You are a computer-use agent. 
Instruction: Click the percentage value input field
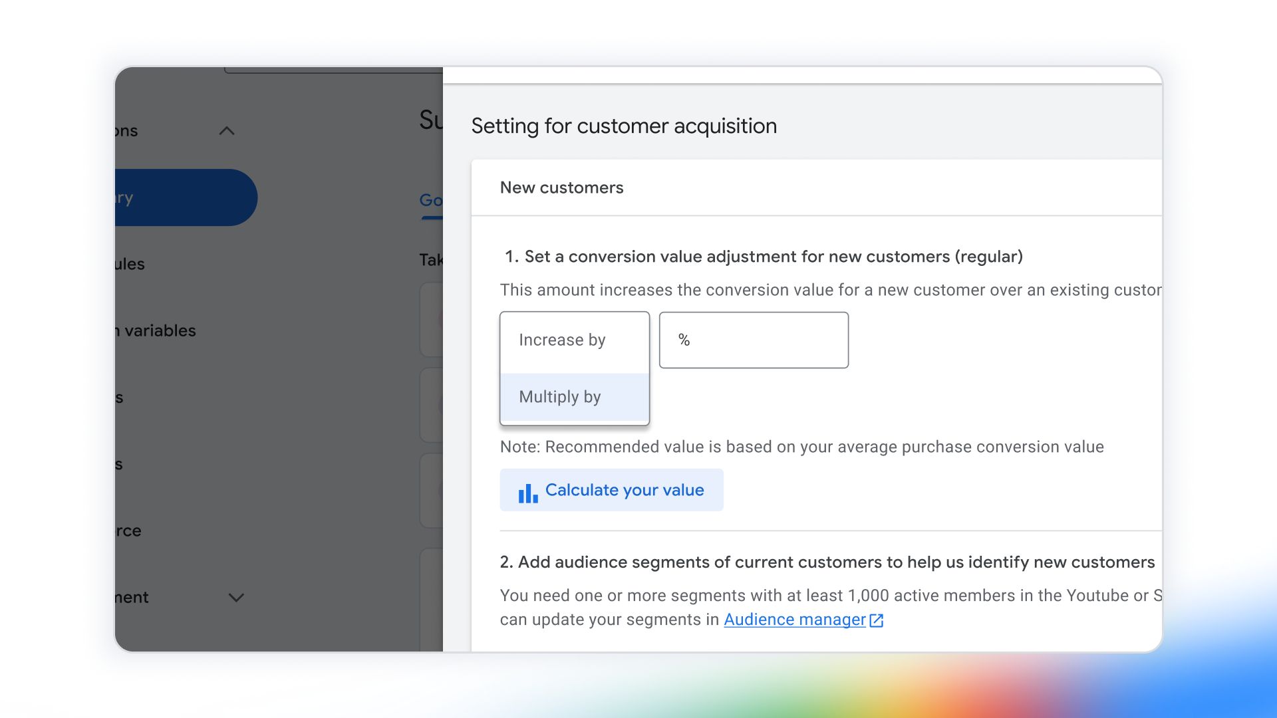click(x=754, y=340)
